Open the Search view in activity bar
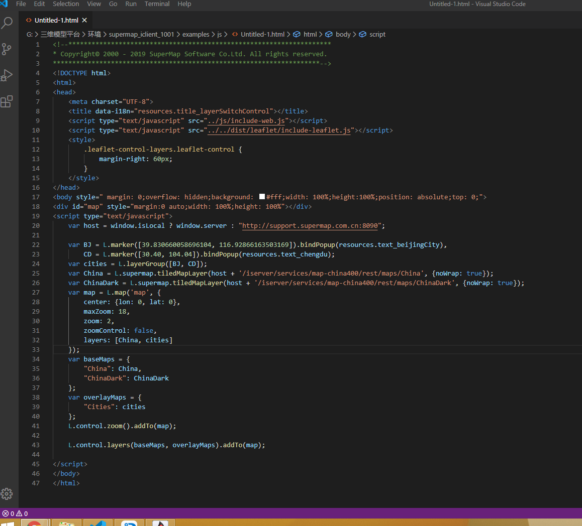This screenshot has height=526, width=582. [7, 23]
